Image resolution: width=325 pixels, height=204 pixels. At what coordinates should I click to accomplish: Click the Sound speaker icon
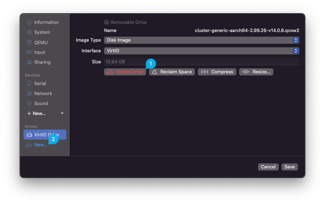coord(29,103)
